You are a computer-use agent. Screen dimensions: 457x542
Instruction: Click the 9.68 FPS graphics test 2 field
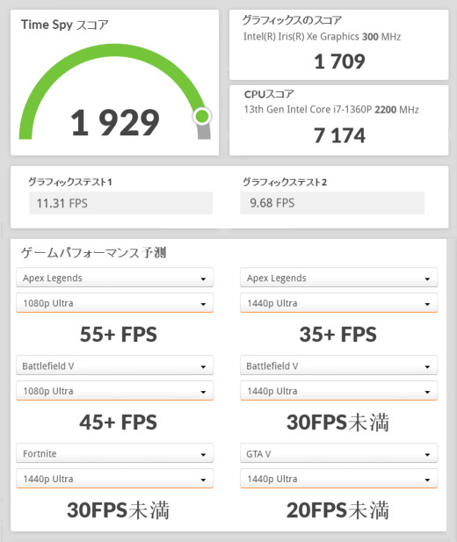[332, 203]
